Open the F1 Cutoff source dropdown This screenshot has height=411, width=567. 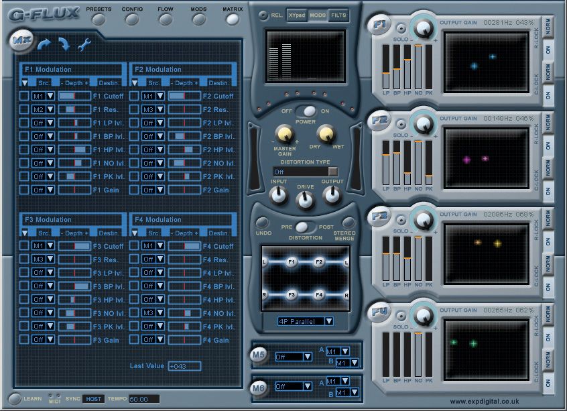pyautogui.click(x=43, y=96)
